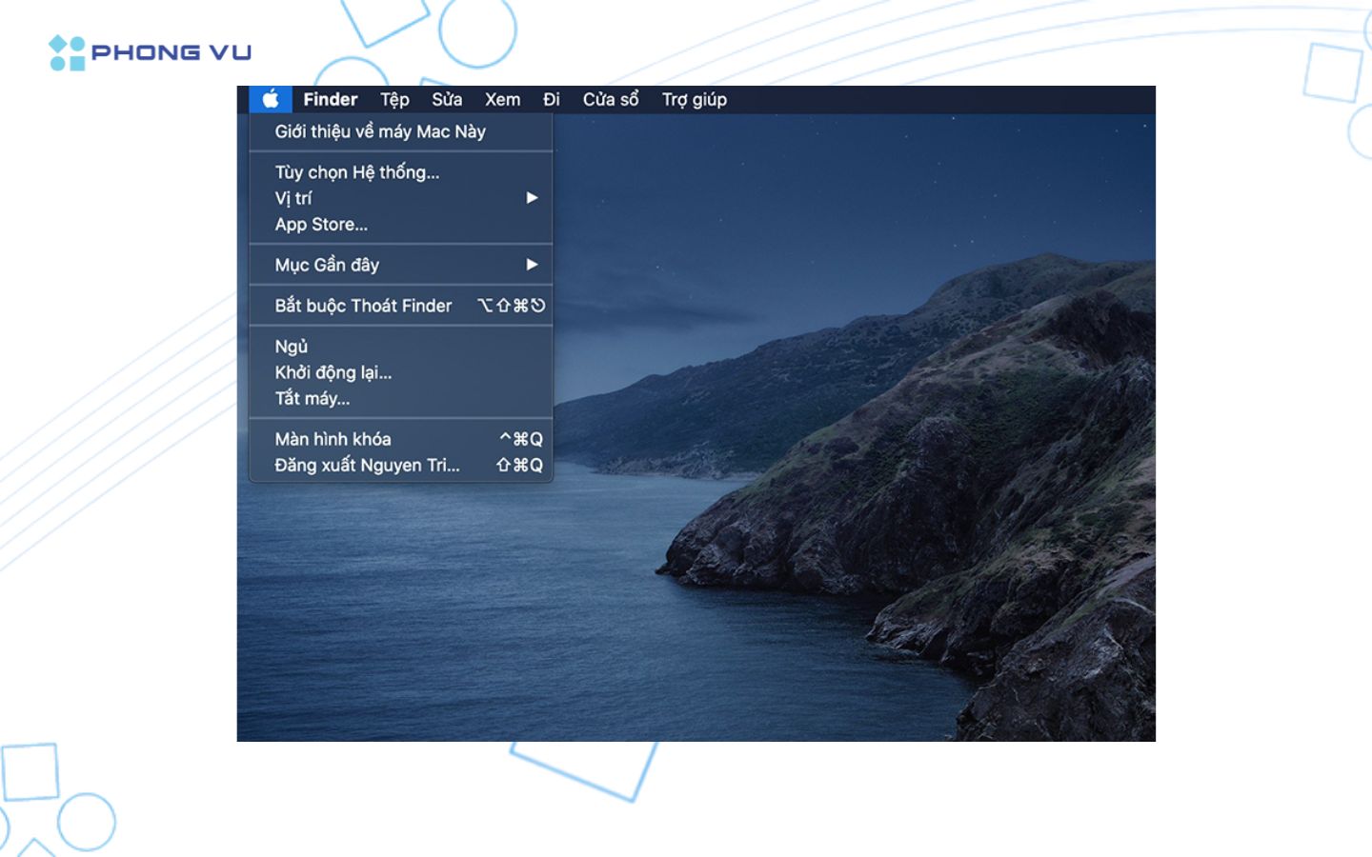Open the Xem menu

pyautogui.click(x=502, y=99)
